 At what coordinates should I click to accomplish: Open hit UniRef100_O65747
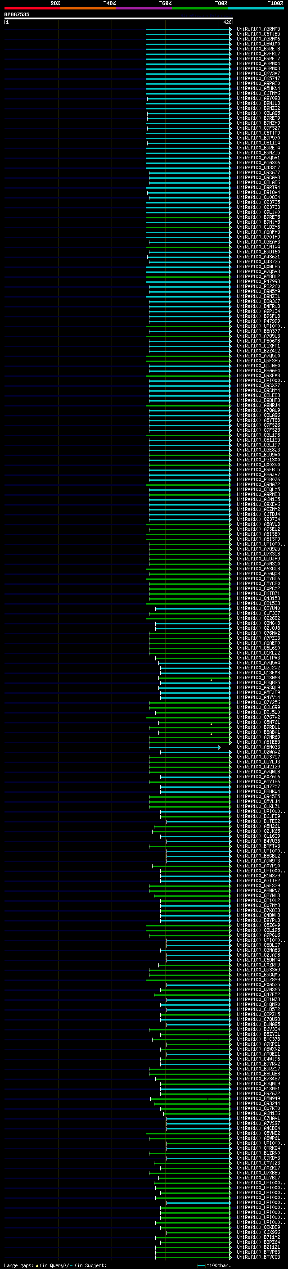tap(258, 78)
